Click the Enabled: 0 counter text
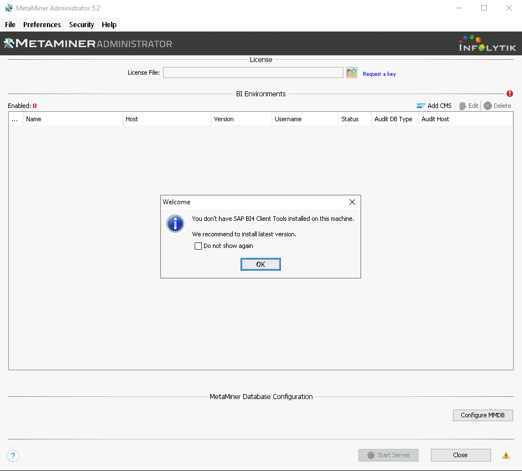Viewport: 522px width, 471px height. click(22, 106)
